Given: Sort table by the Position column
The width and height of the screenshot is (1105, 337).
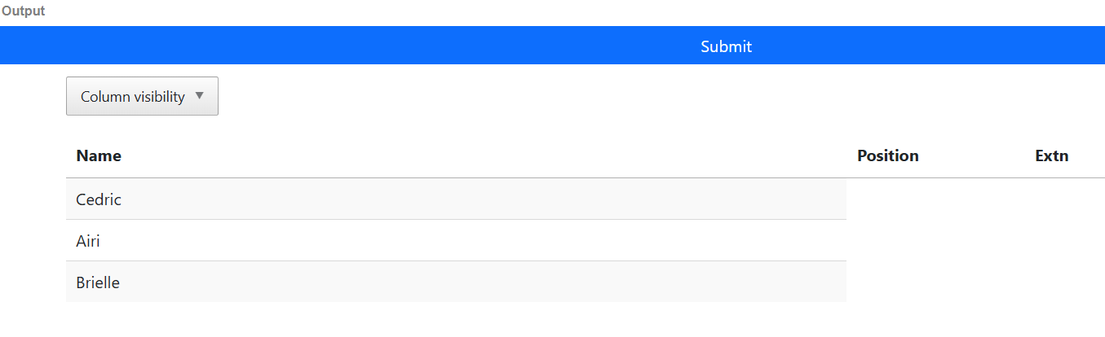Looking at the screenshot, I should point(887,156).
